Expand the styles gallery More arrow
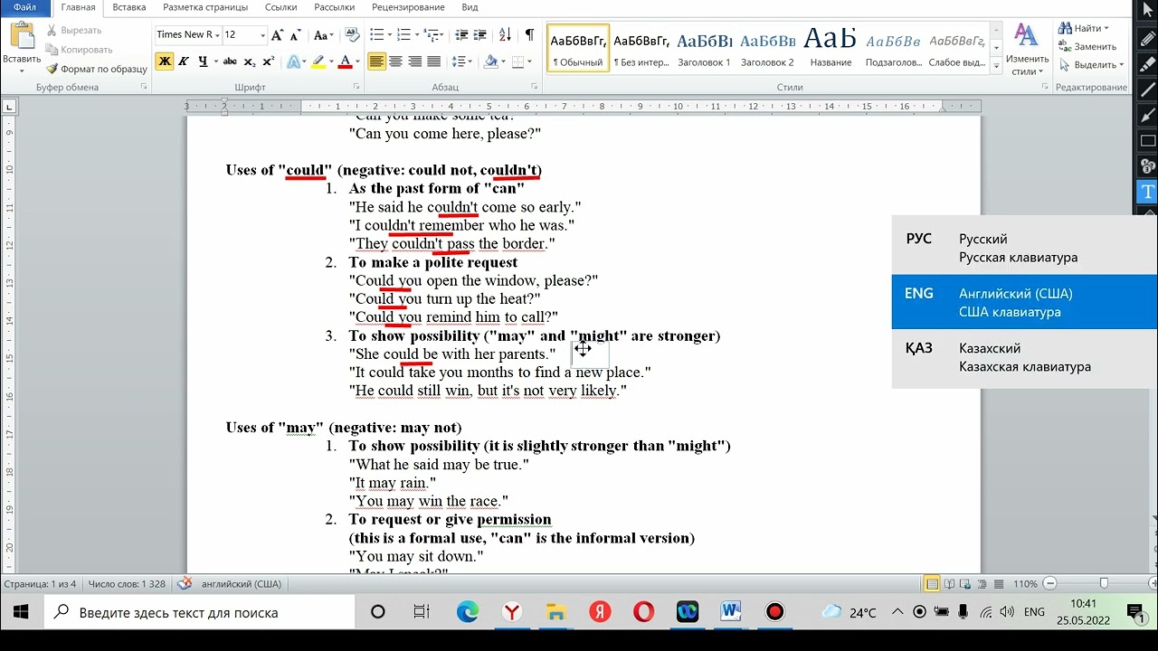1158x651 pixels. click(x=996, y=66)
